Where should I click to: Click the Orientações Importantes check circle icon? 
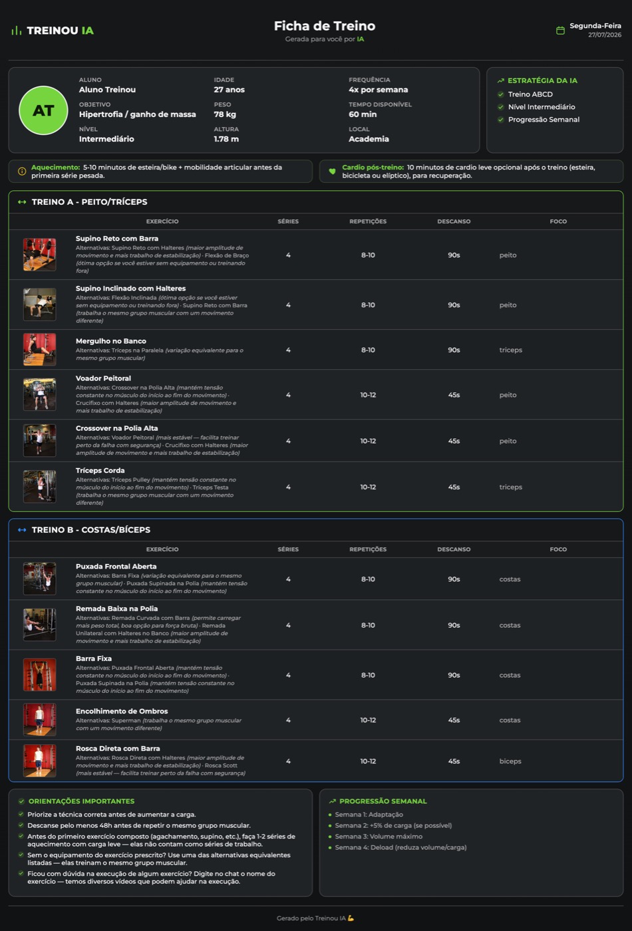[x=22, y=801]
